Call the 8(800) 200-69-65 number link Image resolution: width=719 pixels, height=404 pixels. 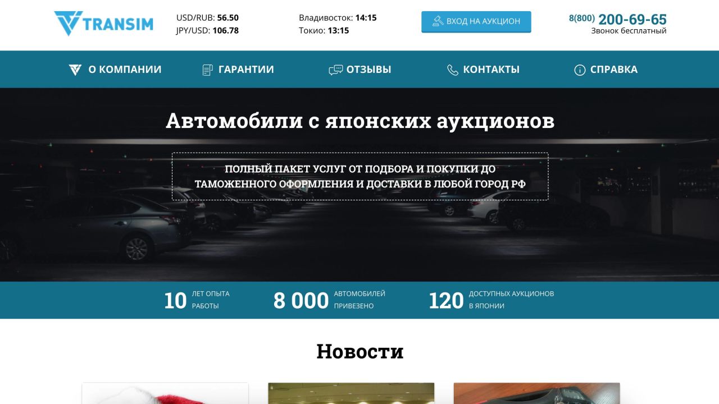618,19
